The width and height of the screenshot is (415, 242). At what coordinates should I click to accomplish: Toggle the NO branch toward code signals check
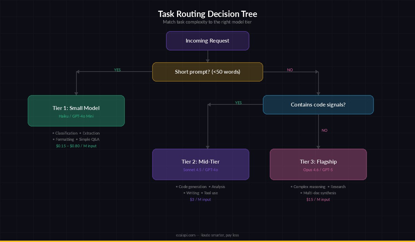coord(290,70)
